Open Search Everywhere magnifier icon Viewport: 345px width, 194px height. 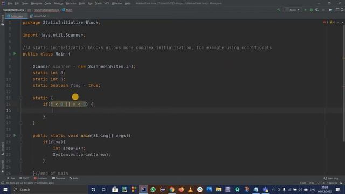pos(342,10)
